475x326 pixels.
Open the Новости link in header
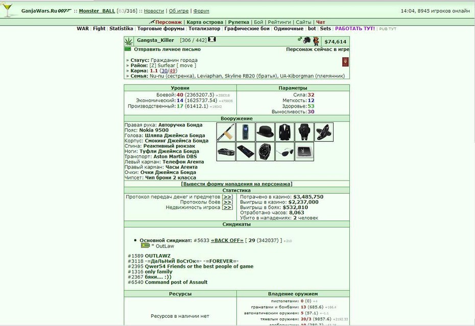[154, 11]
